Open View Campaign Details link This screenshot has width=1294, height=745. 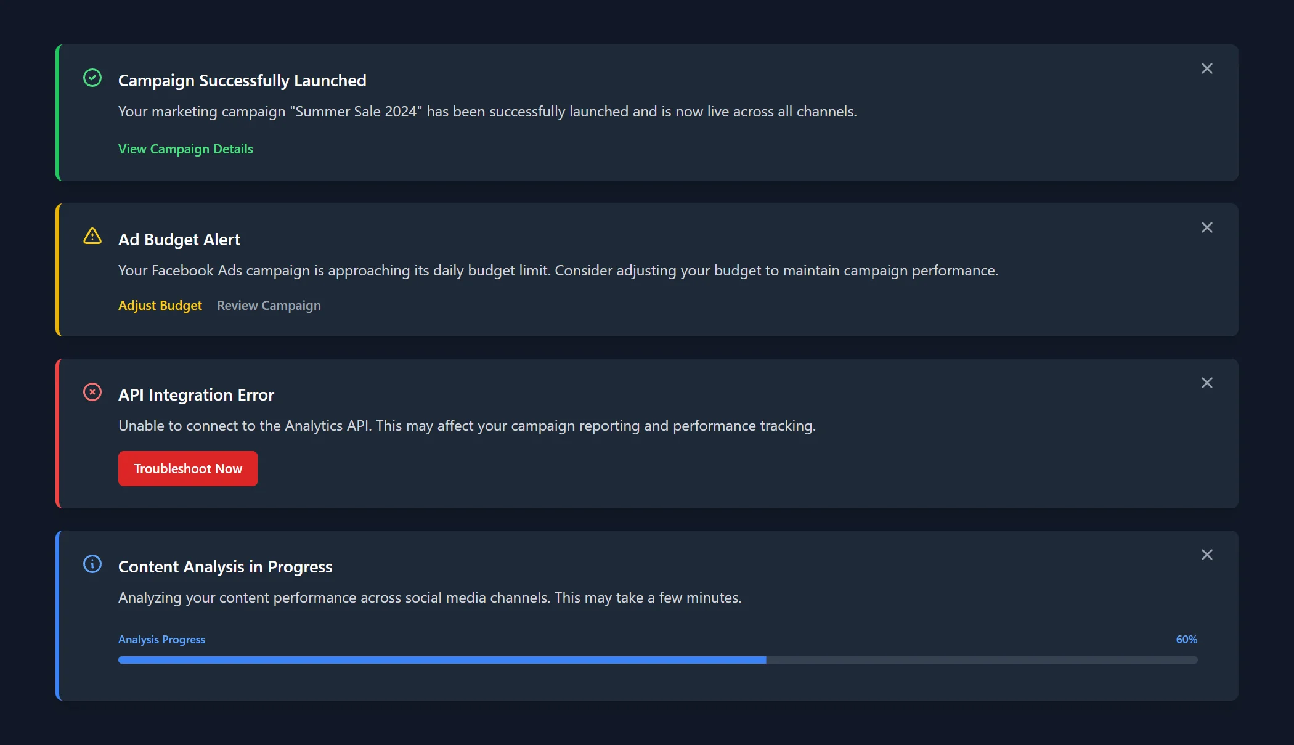(185, 149)
